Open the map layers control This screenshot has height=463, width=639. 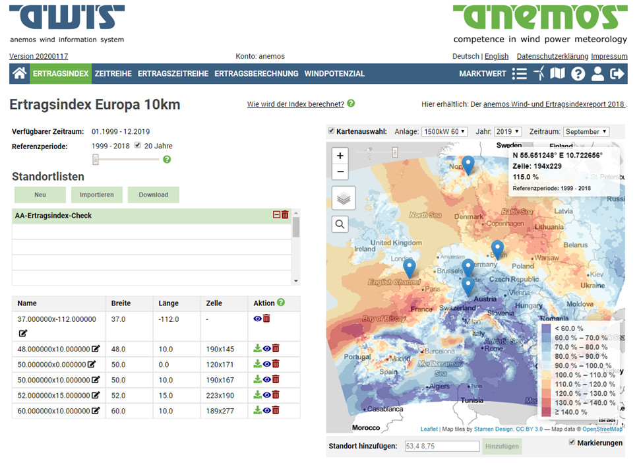340,198
